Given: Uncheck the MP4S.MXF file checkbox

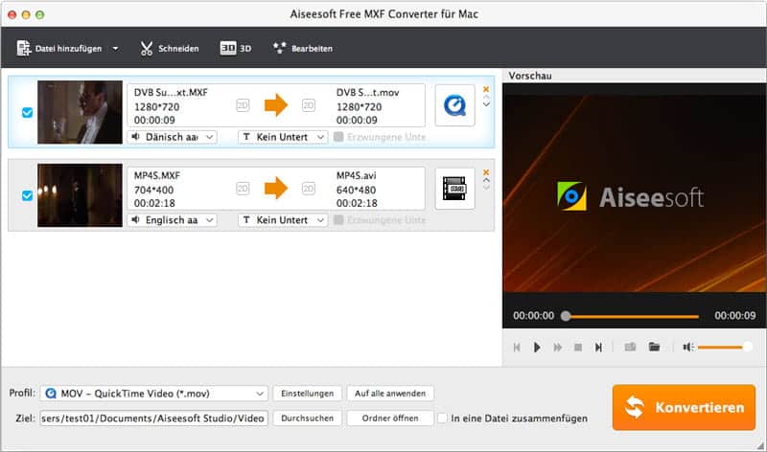Looking at the screenshot, I should [x=28, y=195].
